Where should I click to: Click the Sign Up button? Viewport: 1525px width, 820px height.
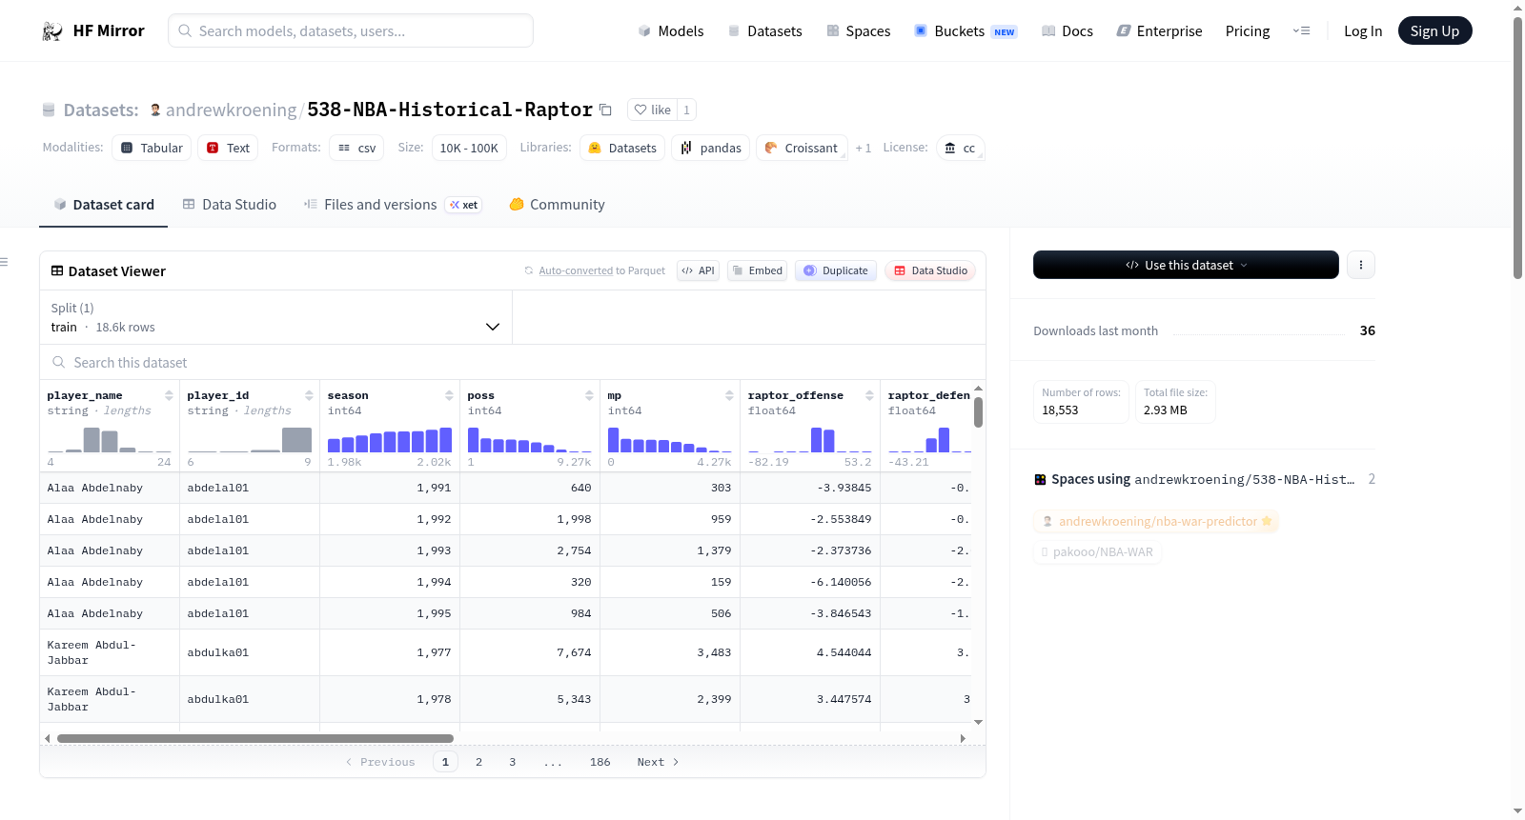click(x=1434, y=31)
